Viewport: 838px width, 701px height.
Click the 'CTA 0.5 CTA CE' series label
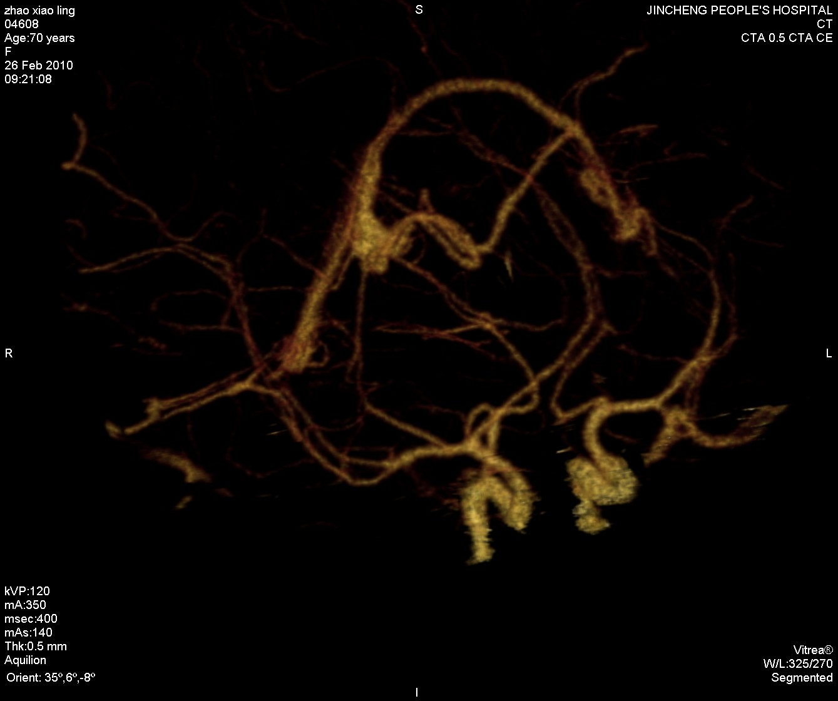pos(786,38)
